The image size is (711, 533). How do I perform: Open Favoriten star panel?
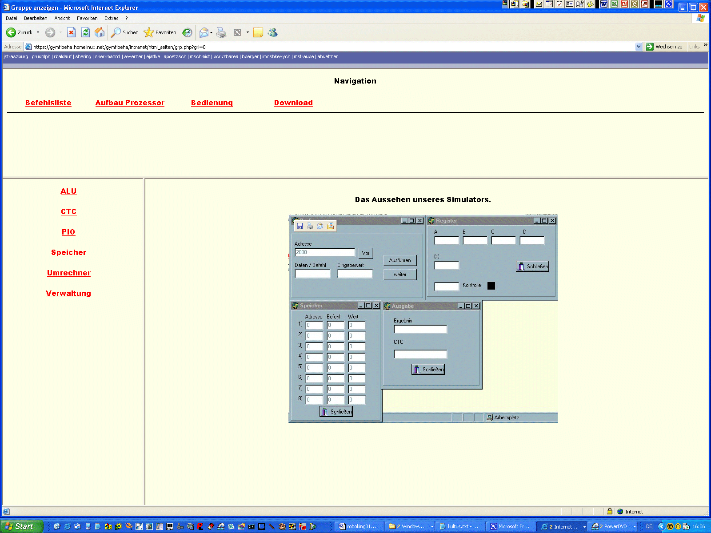click(x=160, y=32)
